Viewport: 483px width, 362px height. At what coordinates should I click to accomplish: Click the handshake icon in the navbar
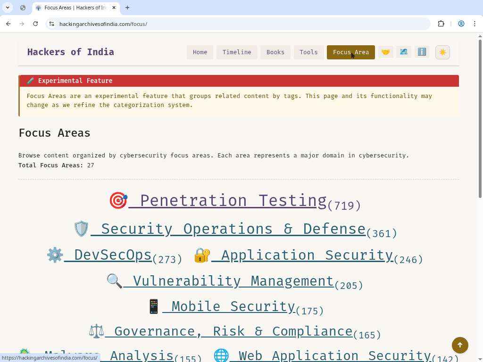[386, 52]
